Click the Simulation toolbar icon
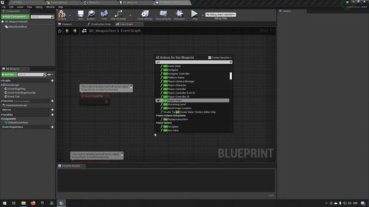 pyautogui.click(x=179, y=14)
